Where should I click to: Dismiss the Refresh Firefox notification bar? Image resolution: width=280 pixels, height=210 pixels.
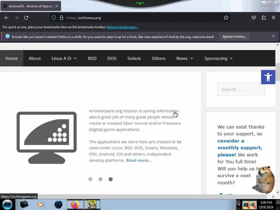273,36
